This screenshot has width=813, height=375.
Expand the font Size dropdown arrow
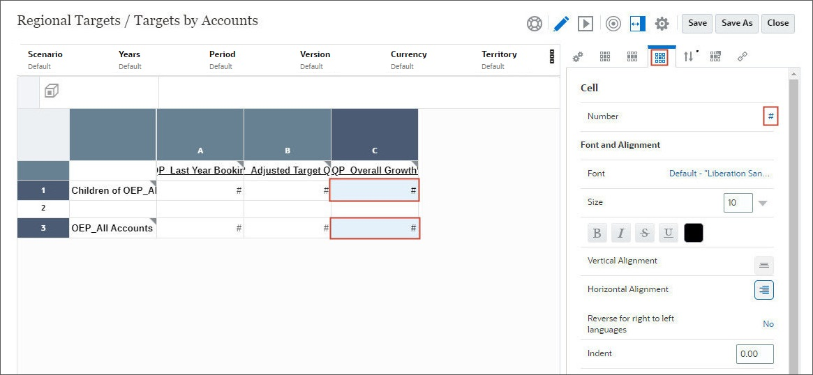(763, 203)
